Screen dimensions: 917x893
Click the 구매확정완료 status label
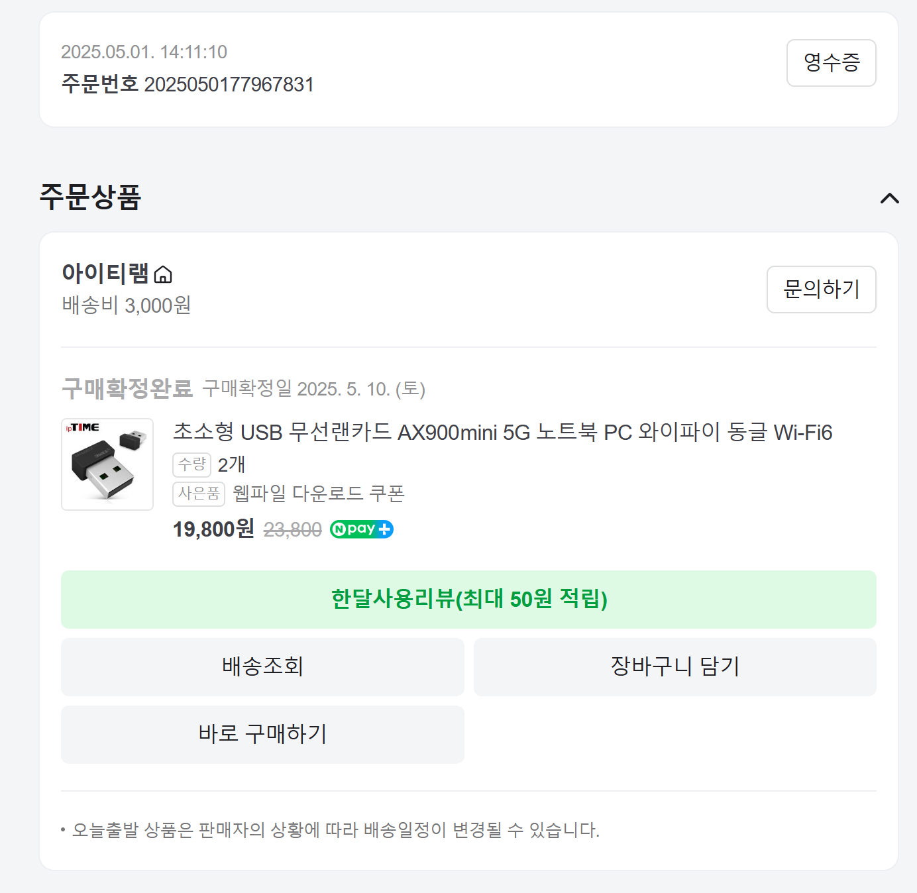click(x=127, y=389)
